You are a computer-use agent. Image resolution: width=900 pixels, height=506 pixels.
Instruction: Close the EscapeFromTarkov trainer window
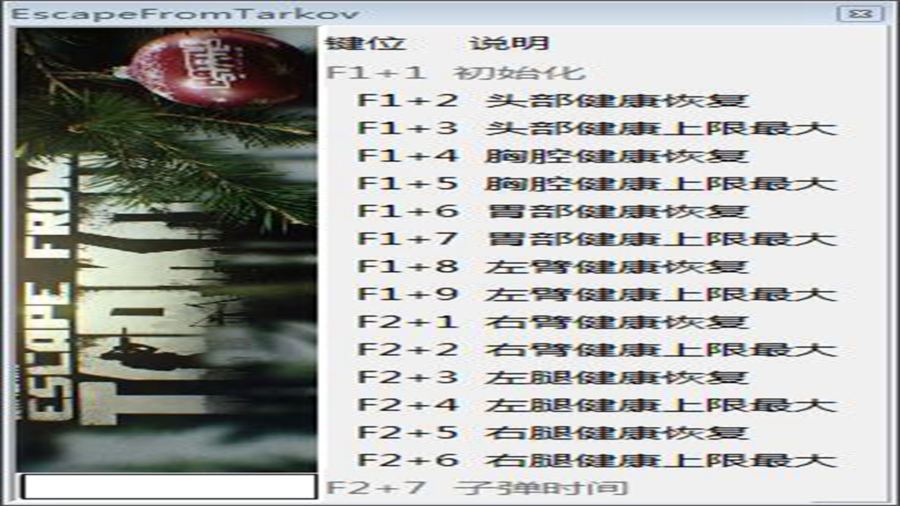tap(861, 14)
